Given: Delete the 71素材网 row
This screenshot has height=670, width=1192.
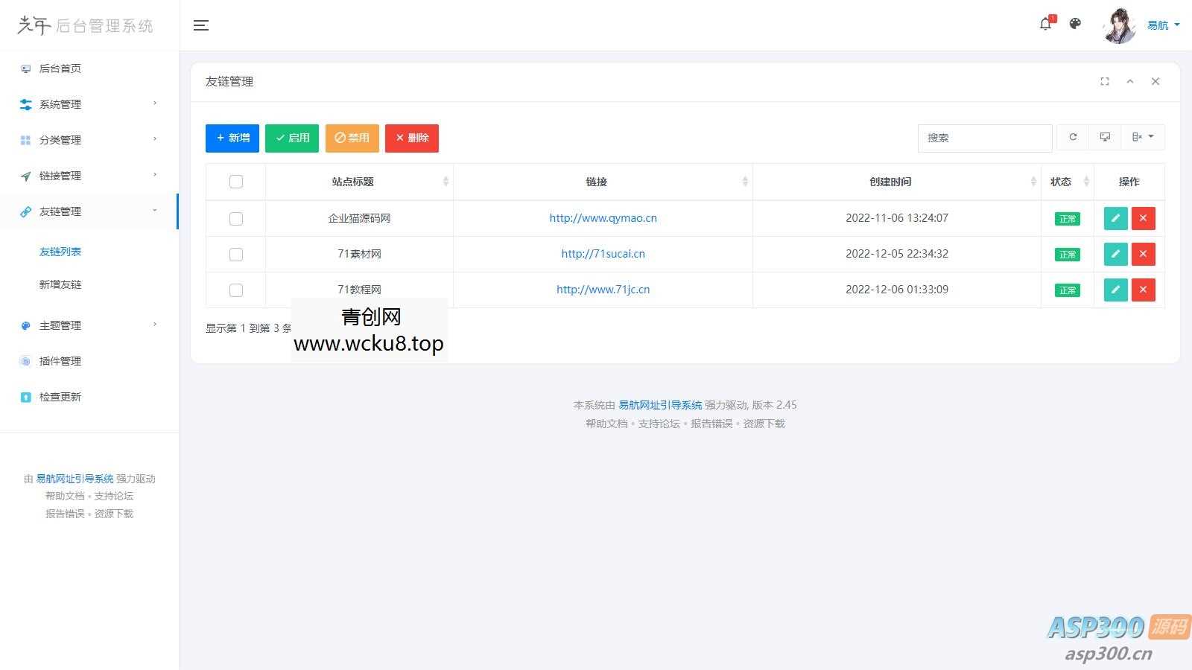Looking at the screenshot, I should point(1143,254).
